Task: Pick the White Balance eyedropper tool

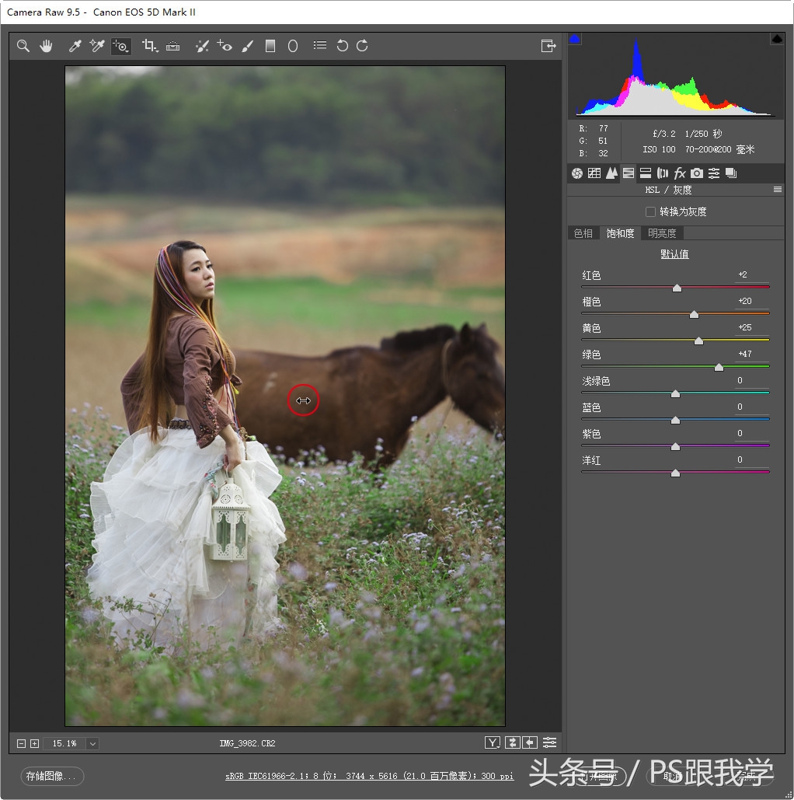Action: [x=74, y=45]
